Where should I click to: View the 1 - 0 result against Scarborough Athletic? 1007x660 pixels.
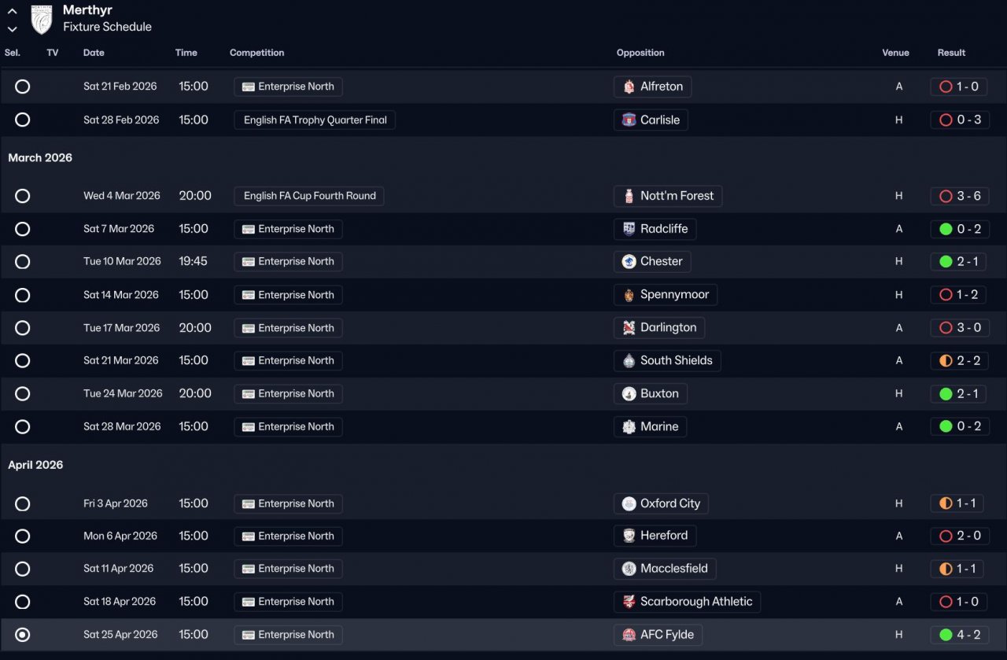(960, 602)
